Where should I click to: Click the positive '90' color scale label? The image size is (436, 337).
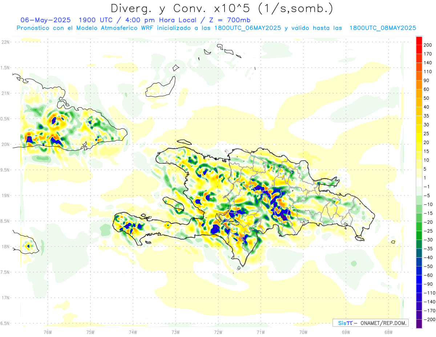tap(427, 80)
